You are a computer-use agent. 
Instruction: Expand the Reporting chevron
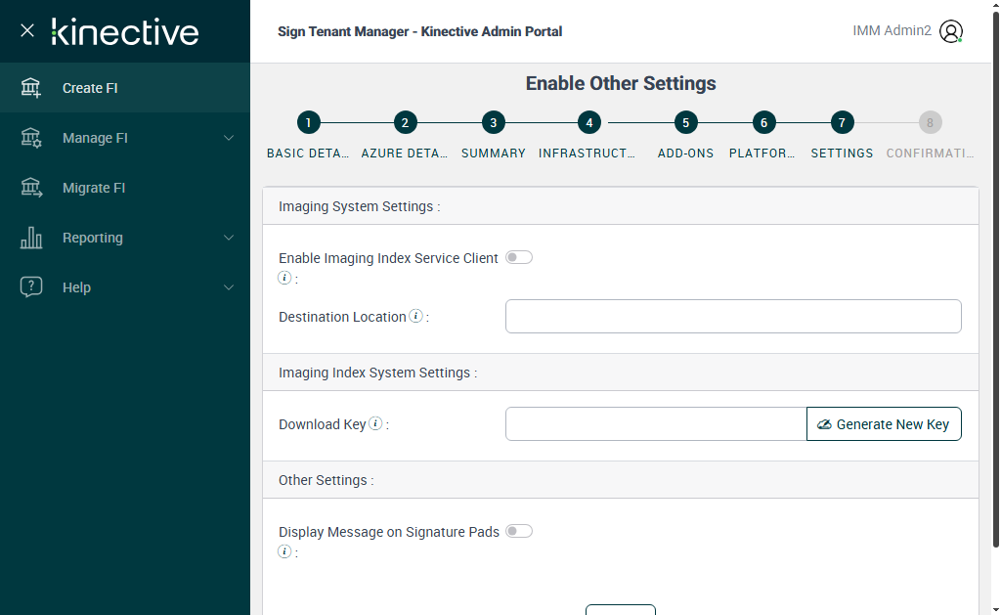pos(229,238)
